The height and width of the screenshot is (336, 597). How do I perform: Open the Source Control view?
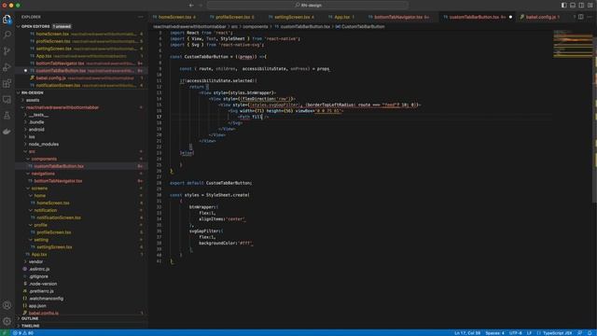click(x=7, y=51)
